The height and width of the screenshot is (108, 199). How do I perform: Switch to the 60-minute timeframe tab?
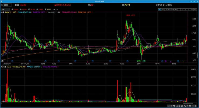[x=195, y=9]
